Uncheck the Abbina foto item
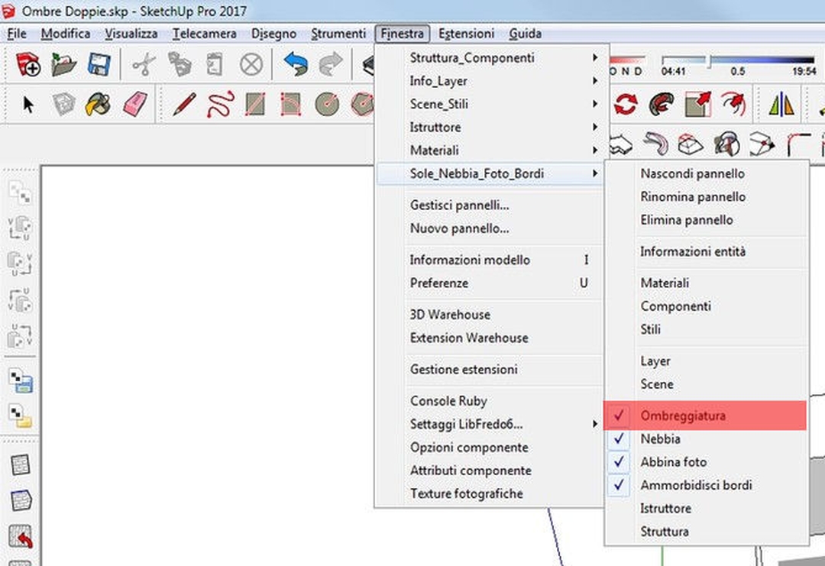This screenshot has height=566, width=825. (x=705, y=462)
